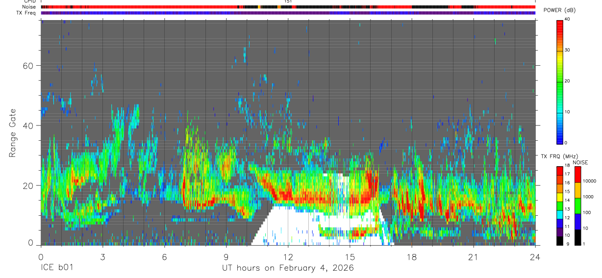Click the "11" label on the TX FRQ legend
Screen dimensions: 602x278
point(567,227)
